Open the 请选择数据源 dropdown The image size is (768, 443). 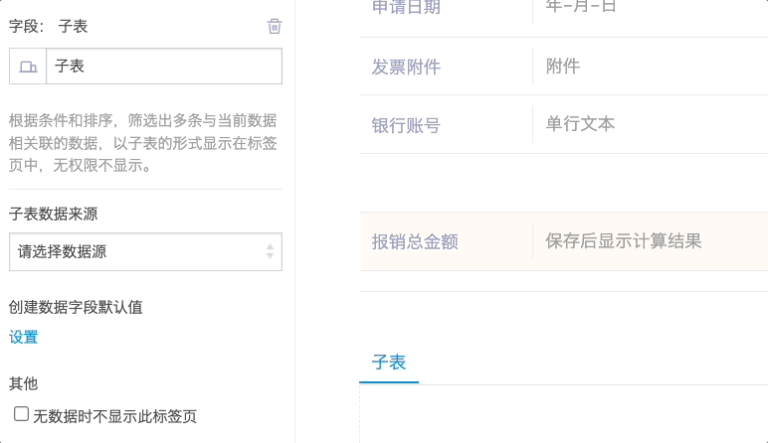145,252
